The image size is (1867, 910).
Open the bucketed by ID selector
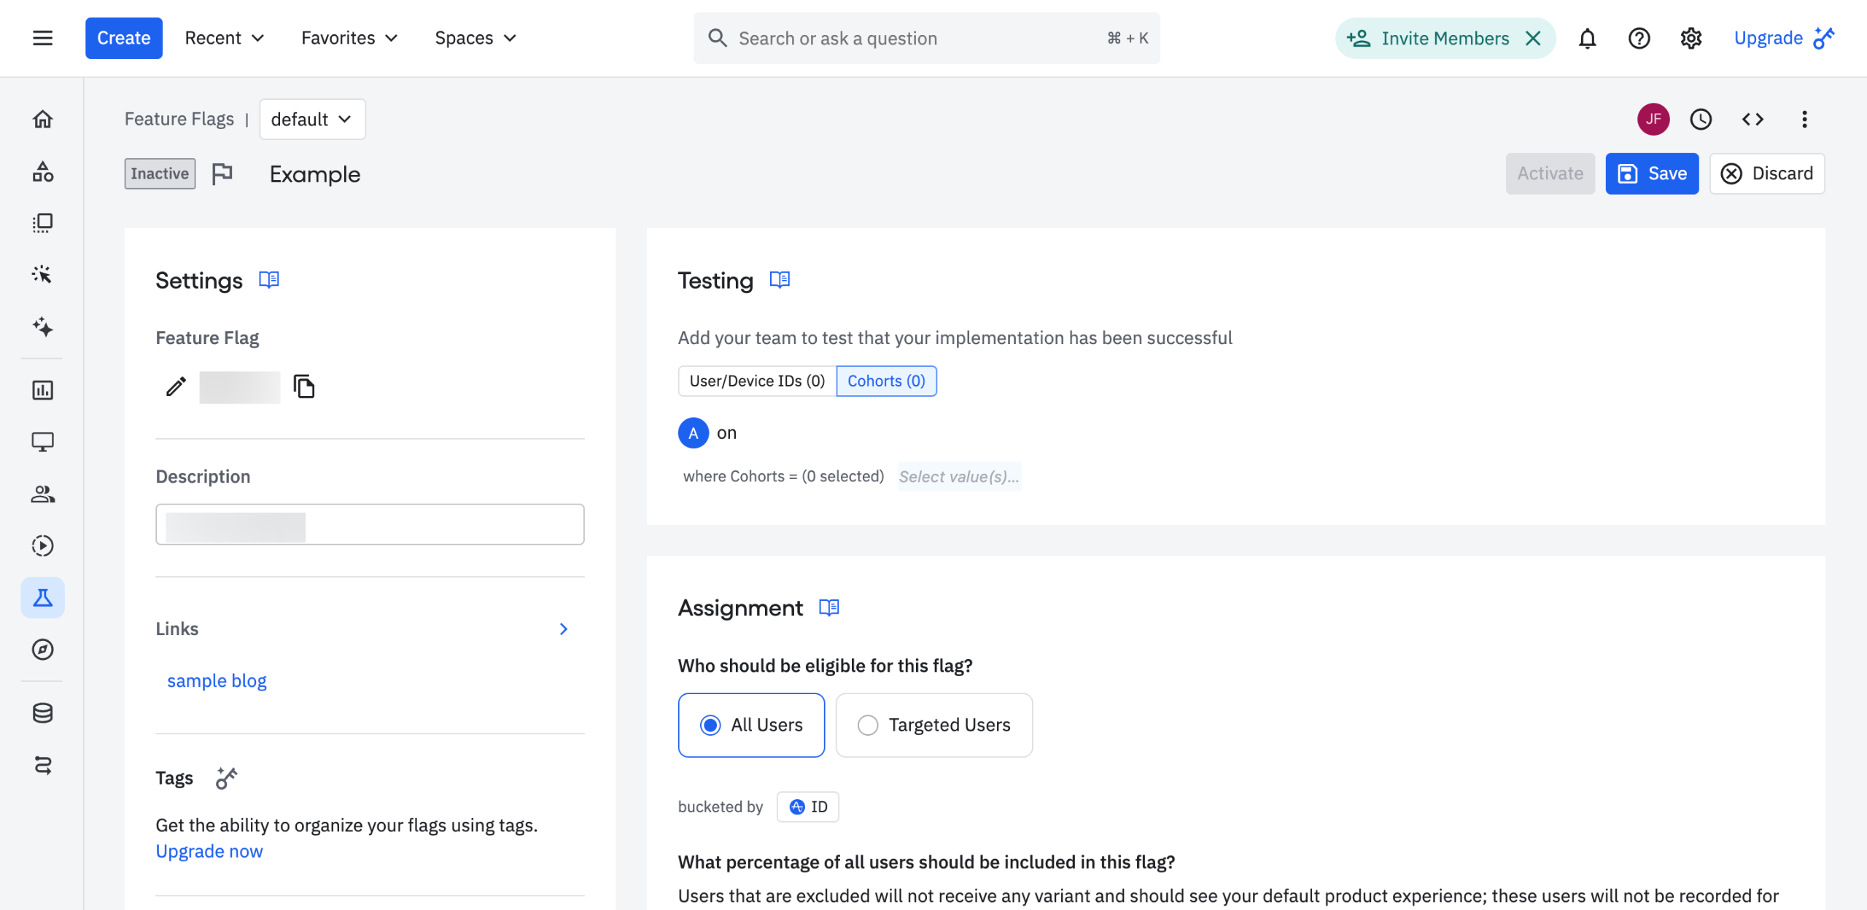coord(808,806)
